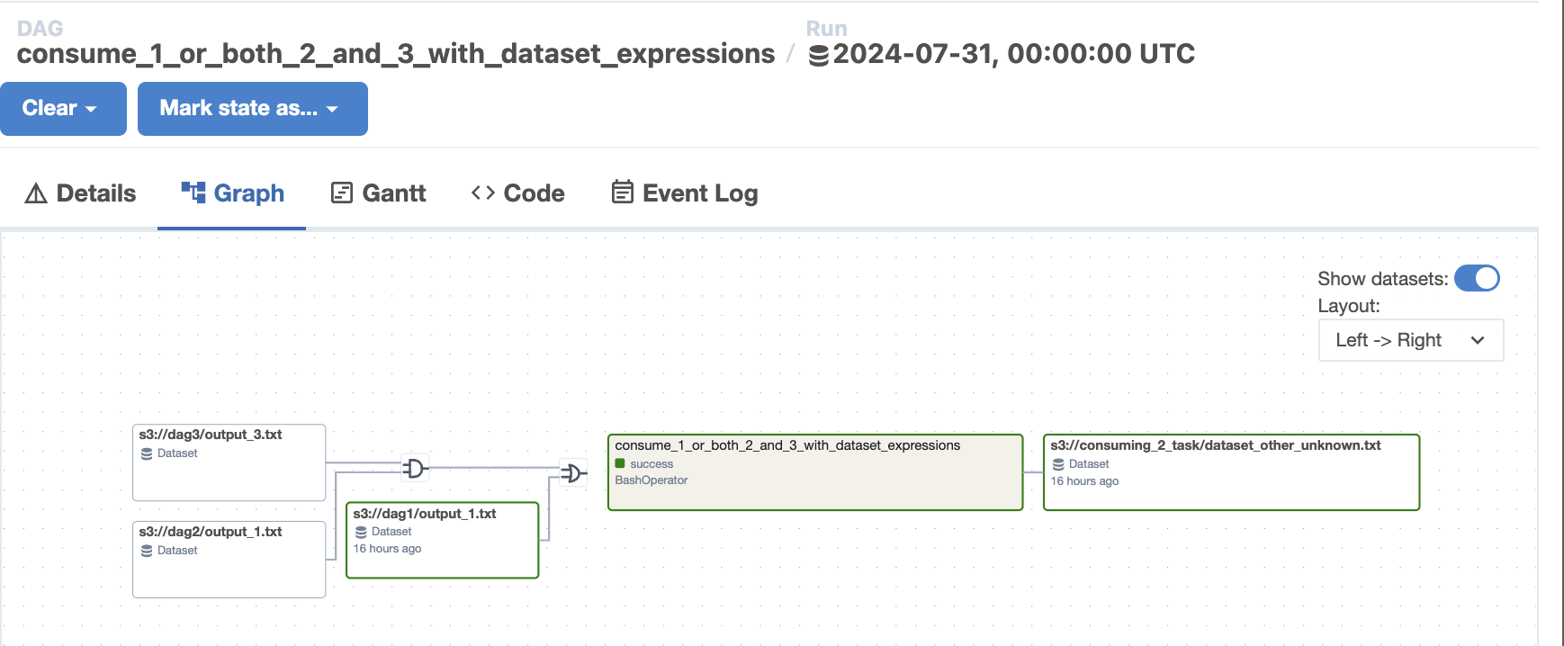Click the angle-brackets Code icon
The width and height of the screenshot is (1564, 646).
[x=483, y=192]
